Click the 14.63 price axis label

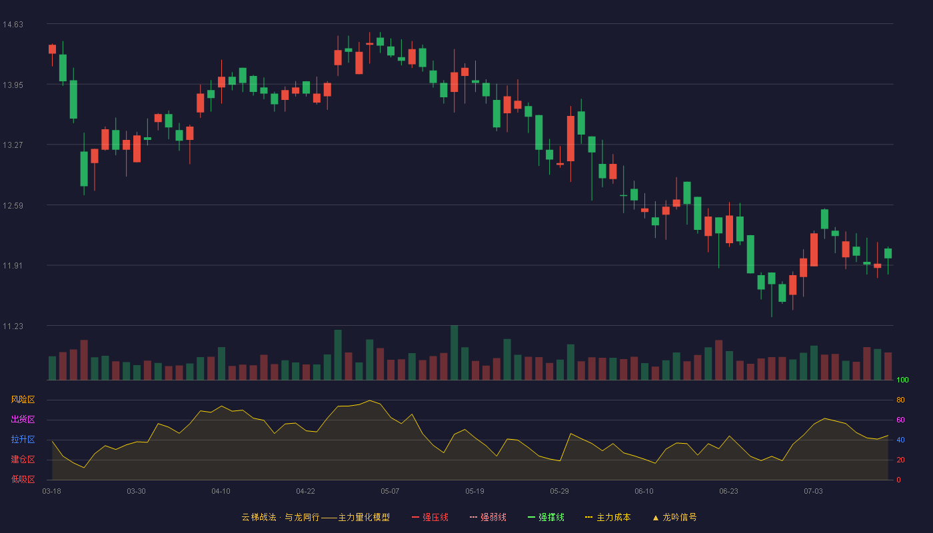pyautogui.click(x=13, y=25)
